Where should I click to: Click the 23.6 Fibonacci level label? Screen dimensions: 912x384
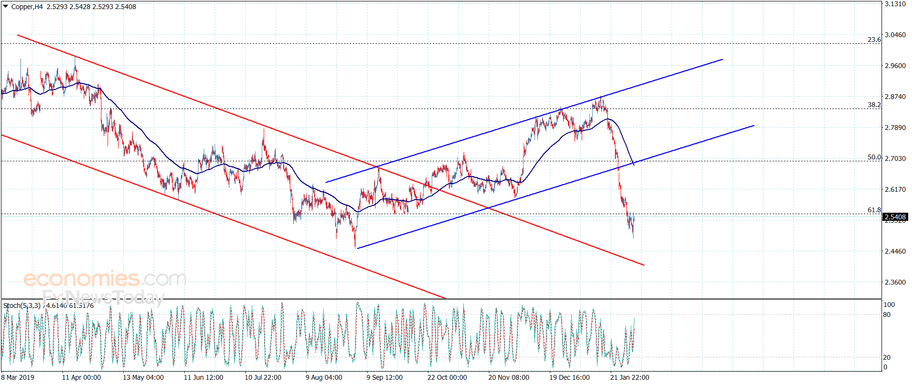tap(874, 39)
